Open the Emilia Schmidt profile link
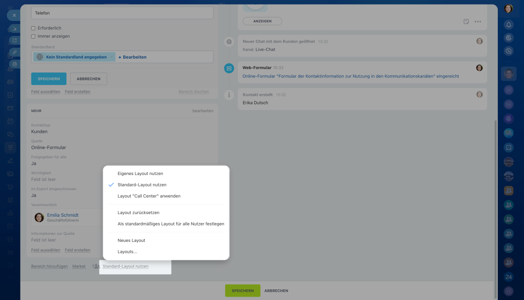524x300 pixels. tap(63, 215)
